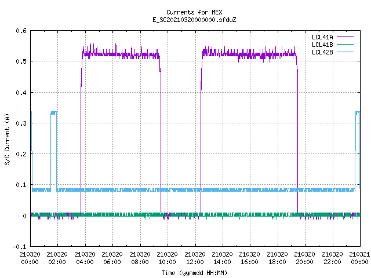Select the filename subtitle E_SC20210320000000.sfduZ
Viewport: 371px width, 278px height.
pyautogui.click(x=194, y=20)
